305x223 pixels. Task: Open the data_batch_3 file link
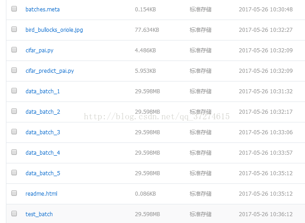43,132
